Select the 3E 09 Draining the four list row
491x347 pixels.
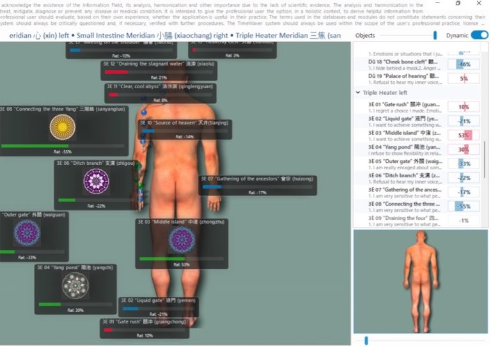point(417,221)
